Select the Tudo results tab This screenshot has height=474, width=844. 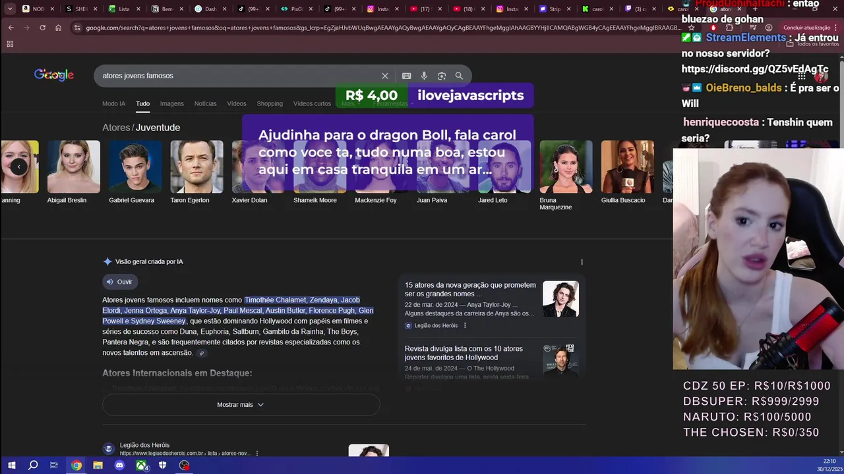pos(142,104)
